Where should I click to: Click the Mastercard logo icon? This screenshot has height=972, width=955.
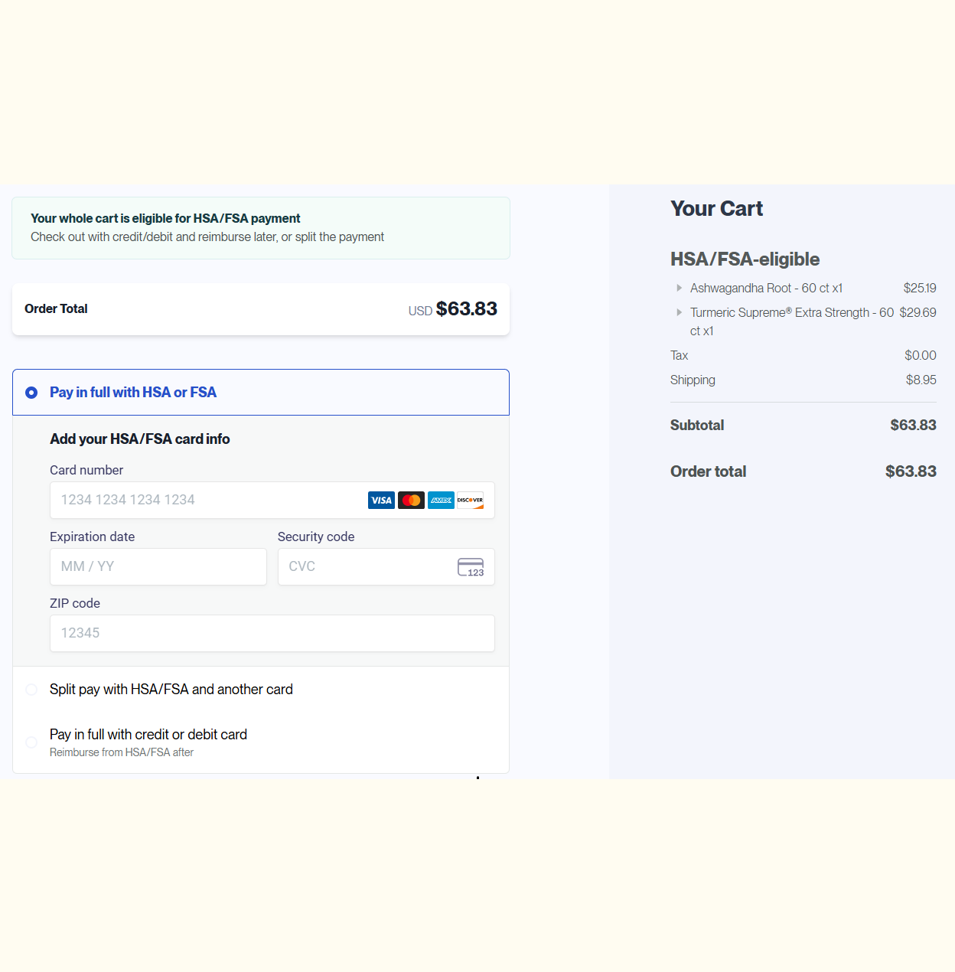click(411, 501)
